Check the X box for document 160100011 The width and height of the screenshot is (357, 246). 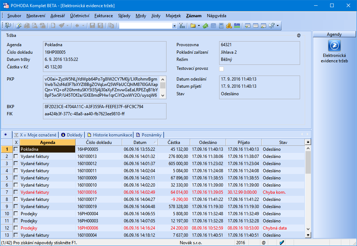coord(16,170)
